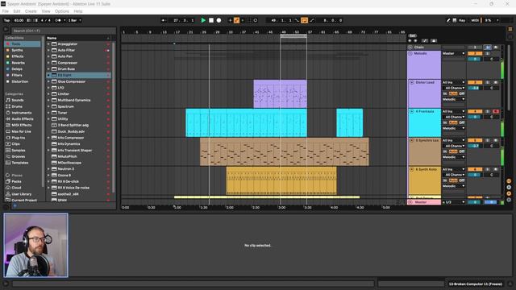Click the Follow playback arrow button

pos(163,20)
